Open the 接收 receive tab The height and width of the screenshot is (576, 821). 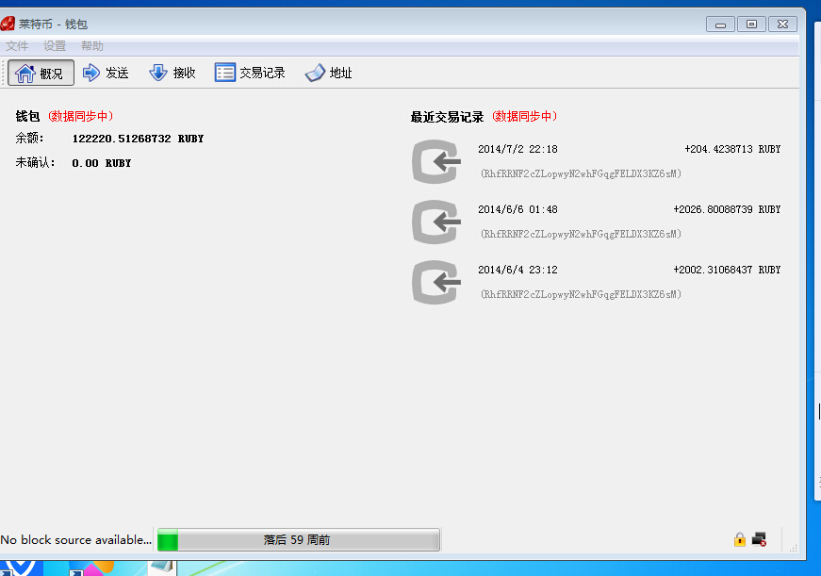(x=172, y=73)
